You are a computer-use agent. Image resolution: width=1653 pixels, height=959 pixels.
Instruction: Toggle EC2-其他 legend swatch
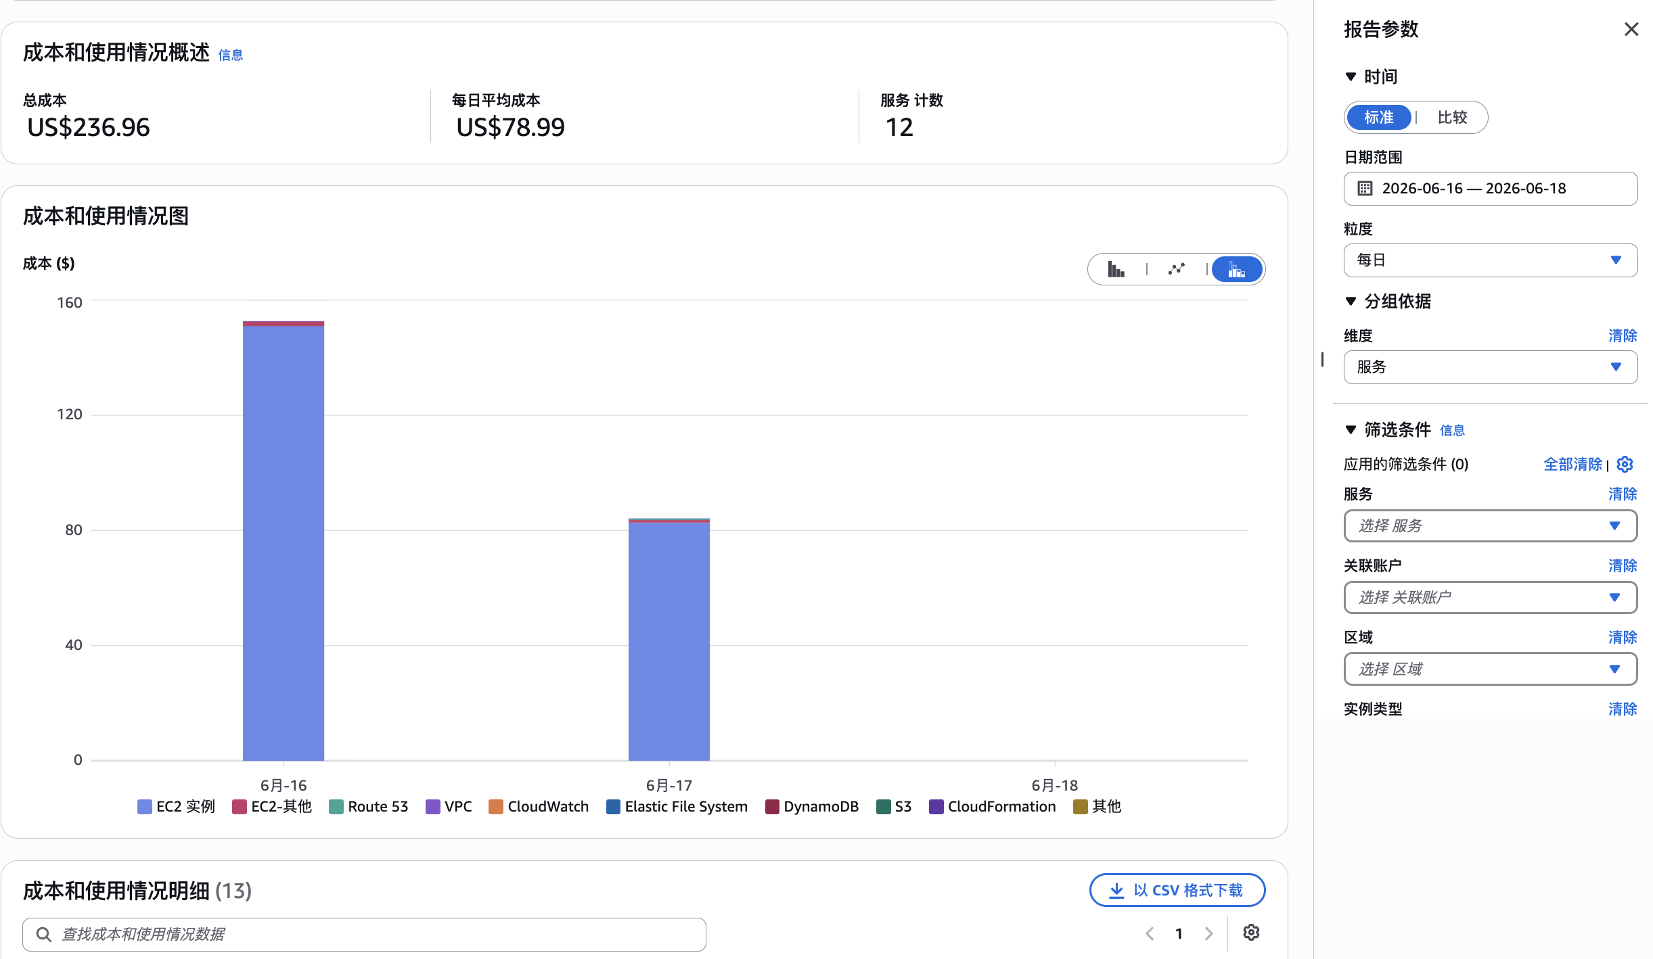click(239, 807)
